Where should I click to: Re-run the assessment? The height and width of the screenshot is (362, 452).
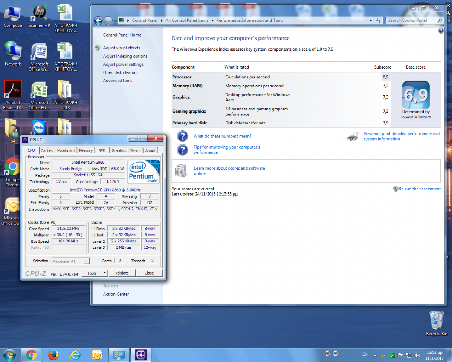pyautogui.click(x=420, y=189)
